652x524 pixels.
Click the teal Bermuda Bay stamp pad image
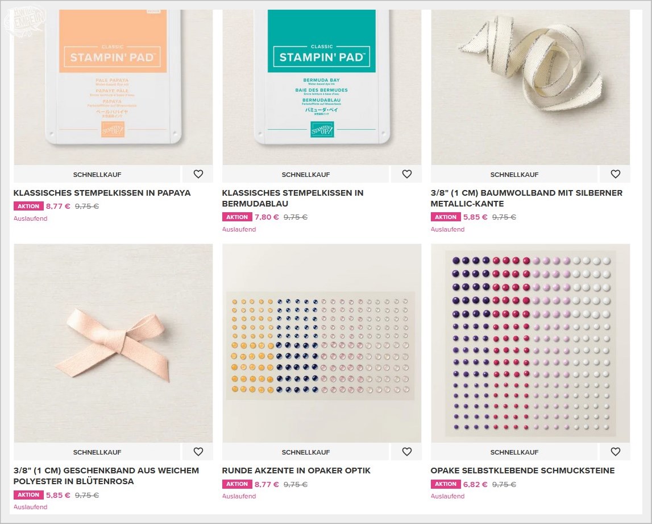tap(322, 88)
